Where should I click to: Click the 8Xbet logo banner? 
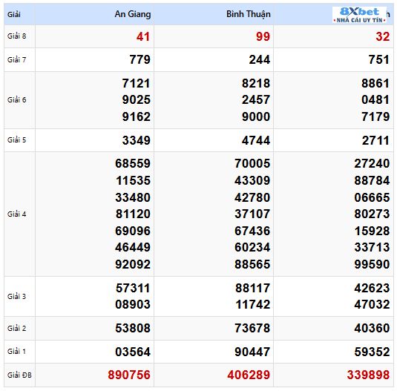click(x=359, y=15)
